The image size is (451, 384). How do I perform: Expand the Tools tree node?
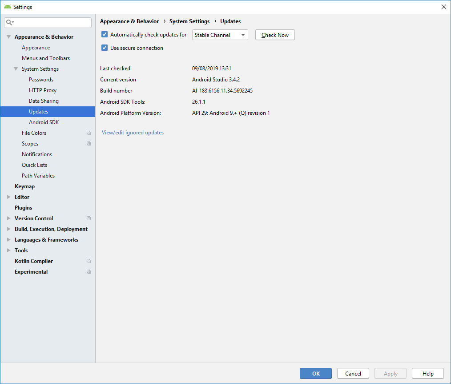click(8, 250)
